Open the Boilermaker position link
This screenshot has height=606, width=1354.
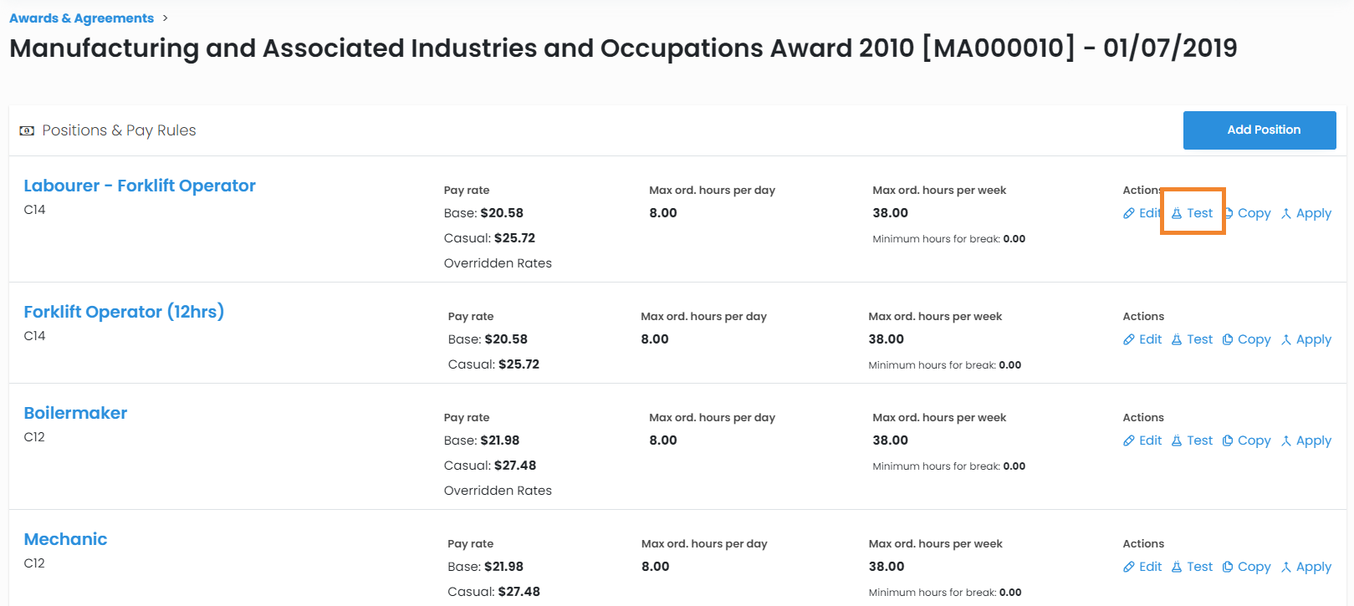pos(75,413)
